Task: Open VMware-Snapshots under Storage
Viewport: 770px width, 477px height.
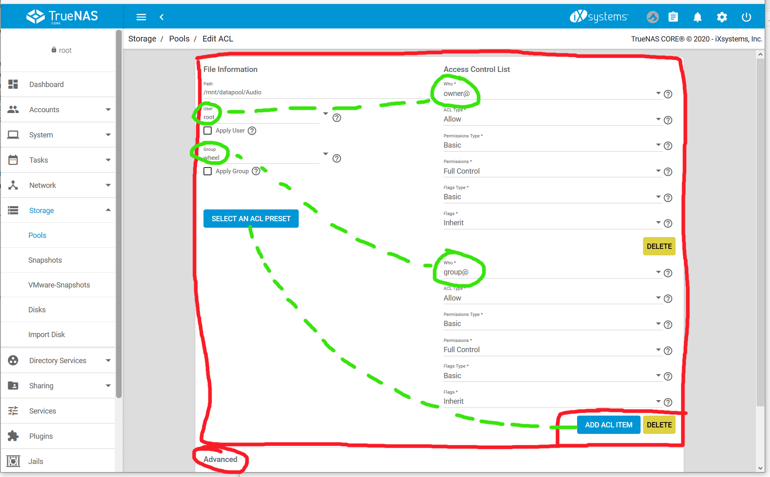Action: click(x=59, y=285)
